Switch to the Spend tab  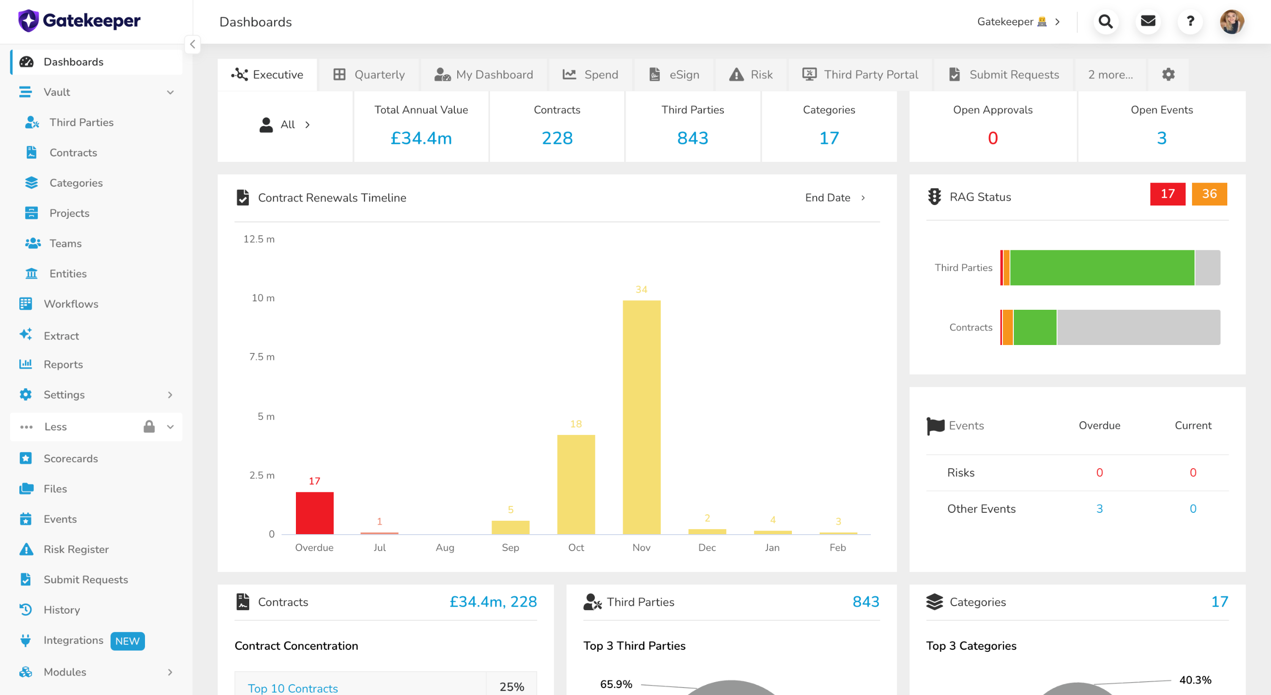590,74
